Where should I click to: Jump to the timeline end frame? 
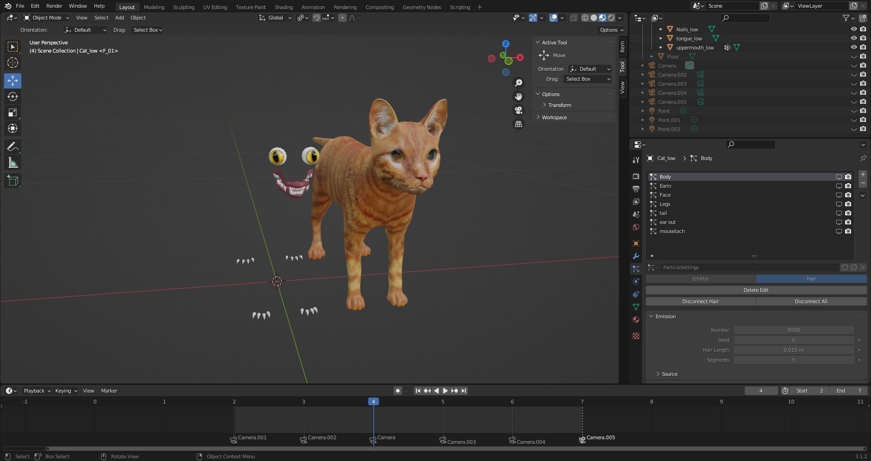pyautogui.click(x=464, y=391)
